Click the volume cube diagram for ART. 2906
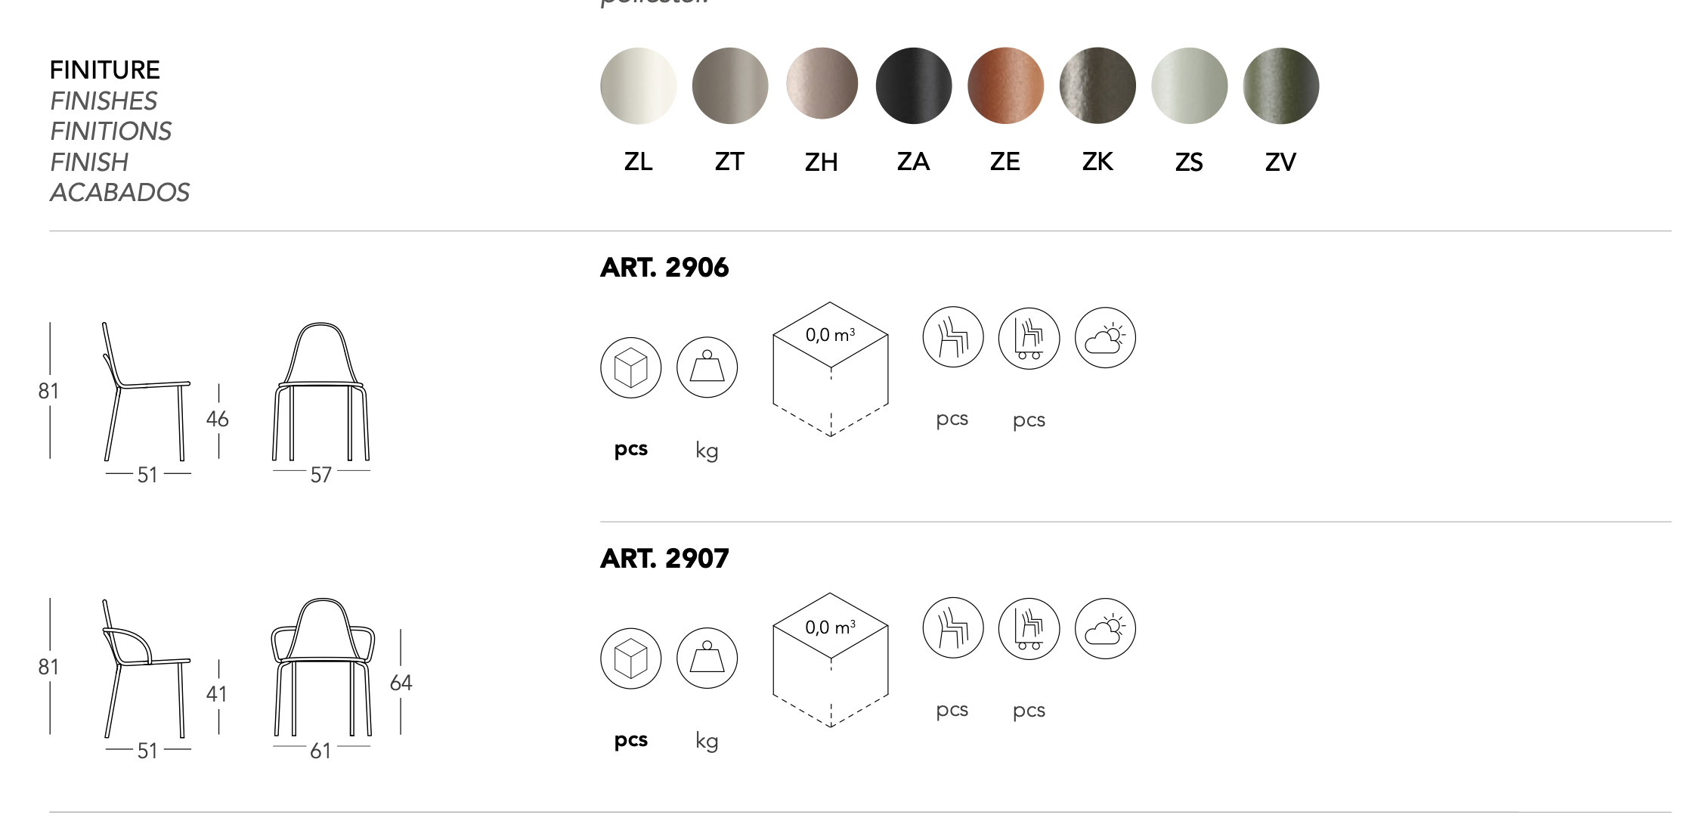The height and width of the screenshot is (821, 1681). [831, 370]
